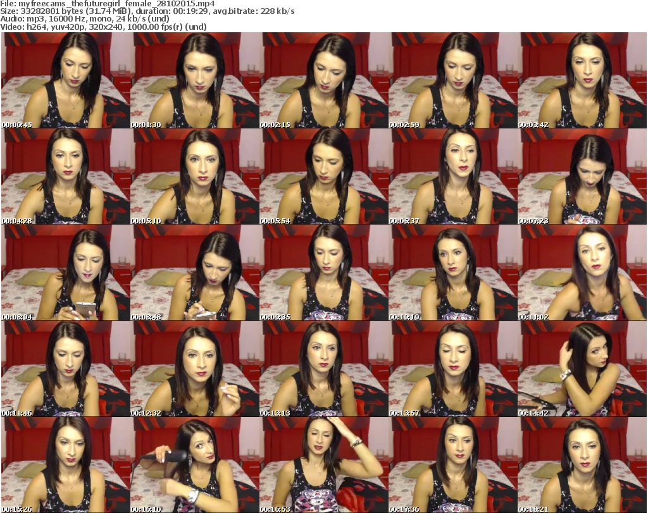
Task: View the frame stamped 00:15:26
Action: 65,465
